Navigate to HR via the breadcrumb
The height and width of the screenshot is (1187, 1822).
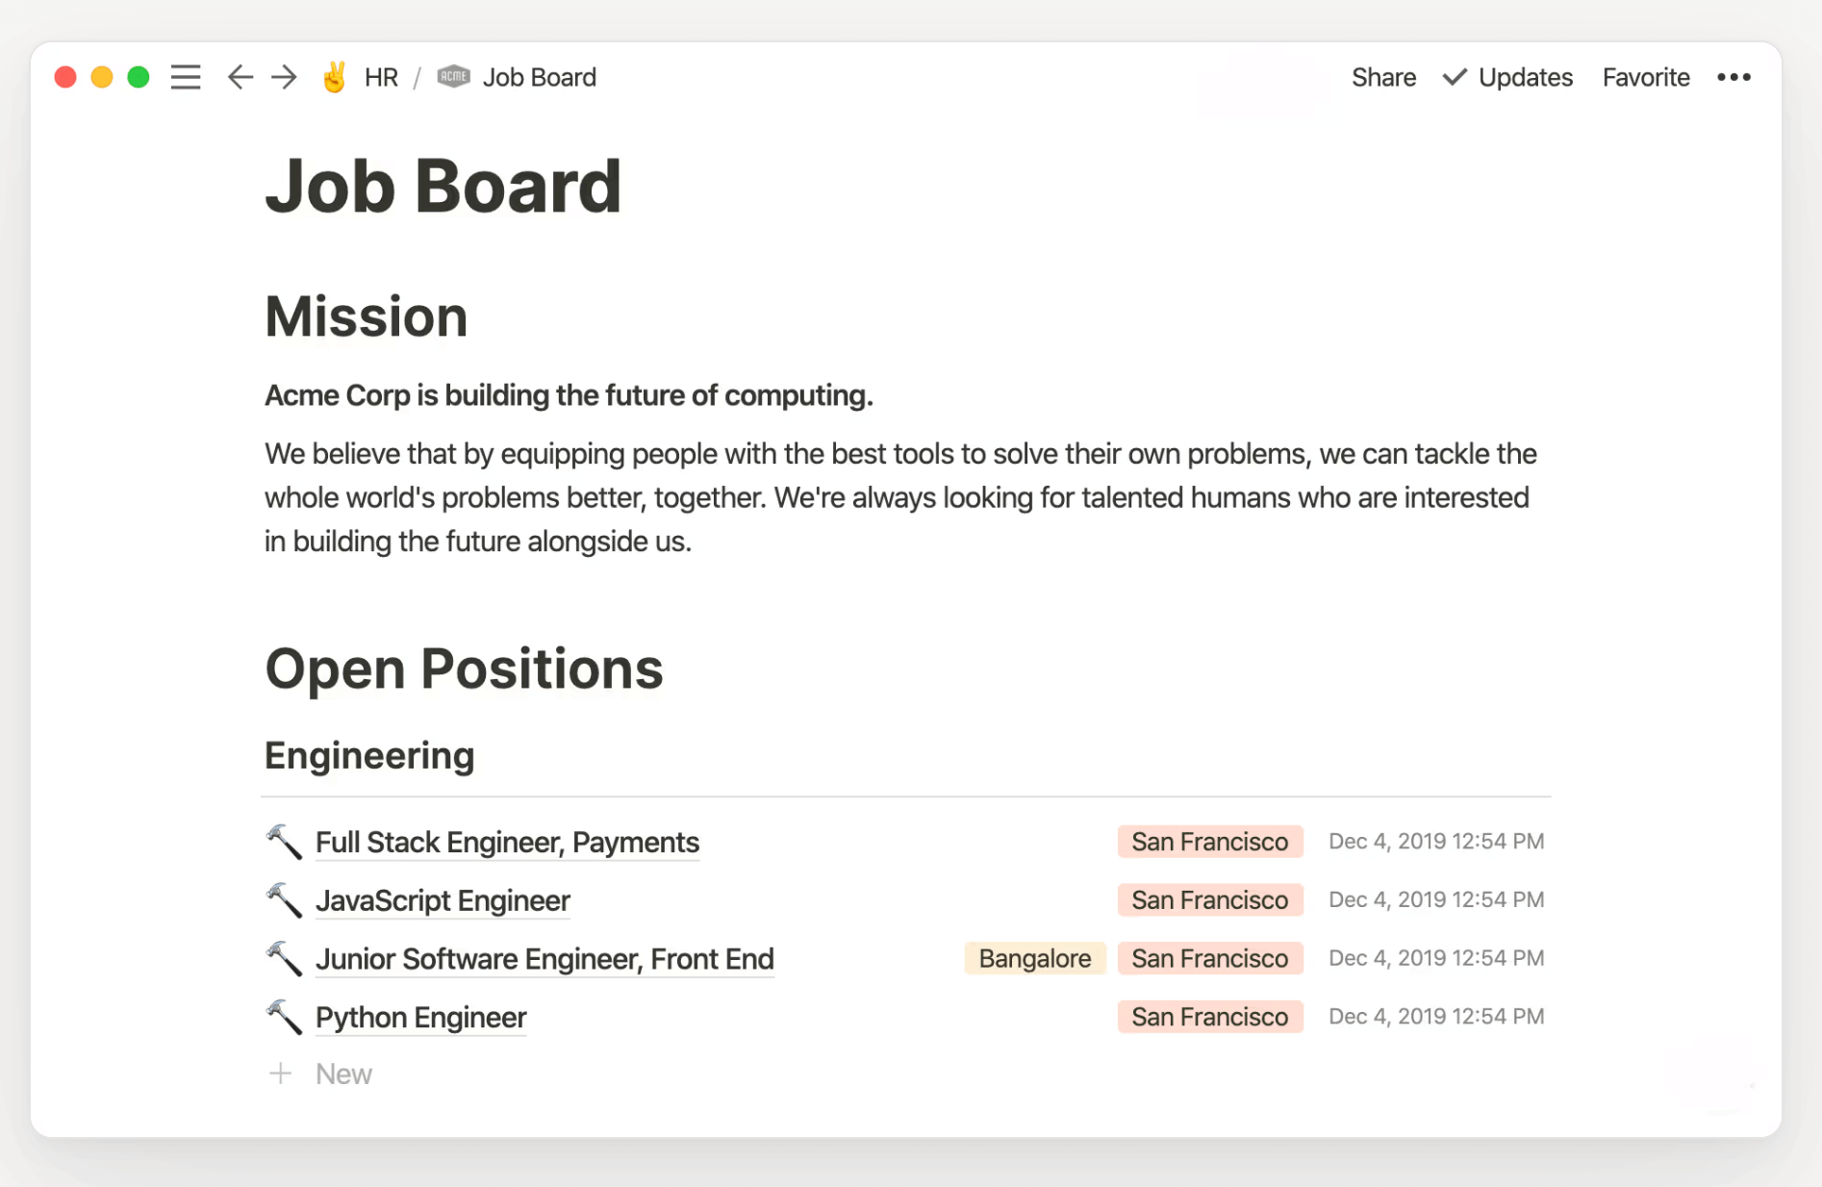pos(381,77)
